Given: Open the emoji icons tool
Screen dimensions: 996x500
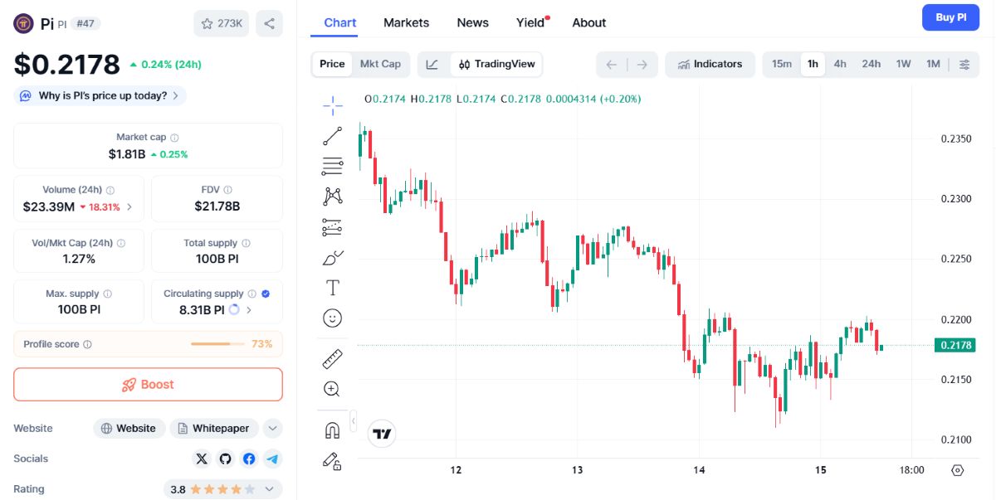Looking at the screenshot, I should pyautogui.click(x=332, y=318).
